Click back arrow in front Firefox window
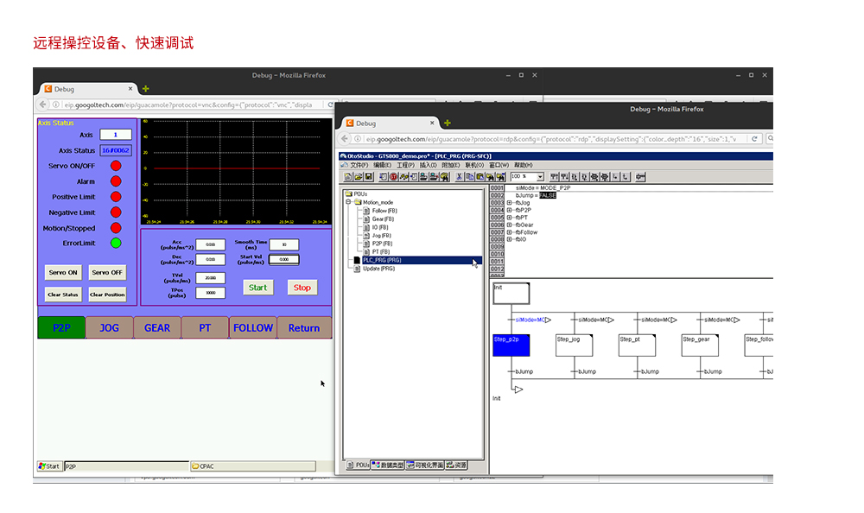 (345, 139)
